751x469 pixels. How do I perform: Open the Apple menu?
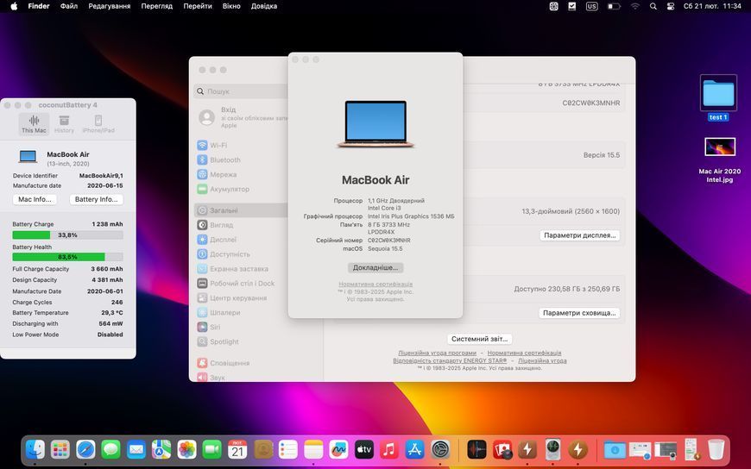(x=14, y=6)
